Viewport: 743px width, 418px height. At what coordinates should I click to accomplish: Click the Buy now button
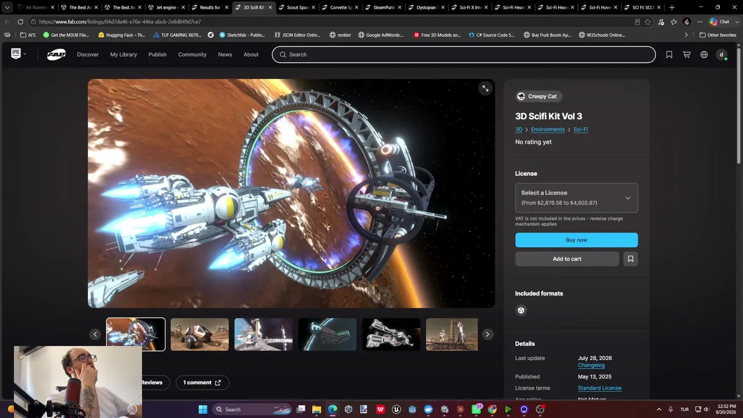coord(576,240)
